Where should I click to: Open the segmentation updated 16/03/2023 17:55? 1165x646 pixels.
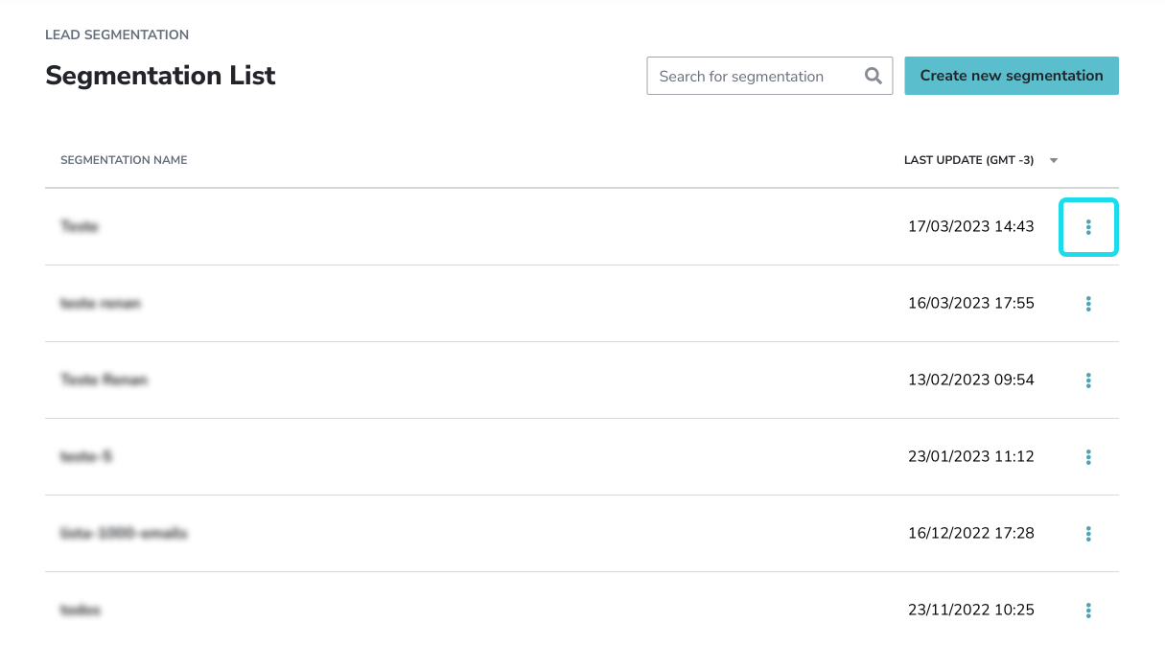pyautogui.click(x=101, y=304)
